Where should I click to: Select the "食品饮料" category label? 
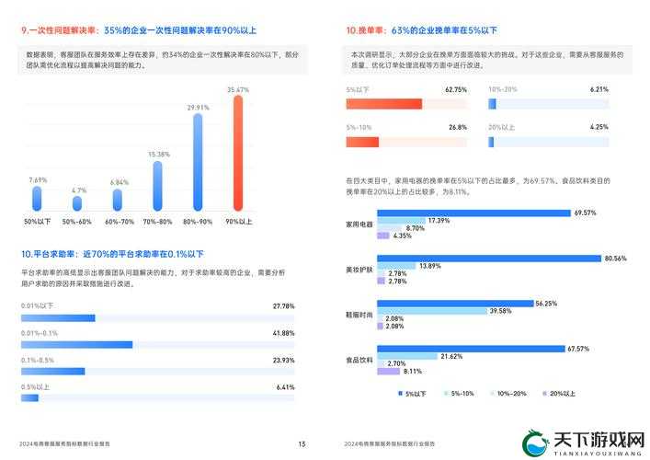click(x=359, y=360)
